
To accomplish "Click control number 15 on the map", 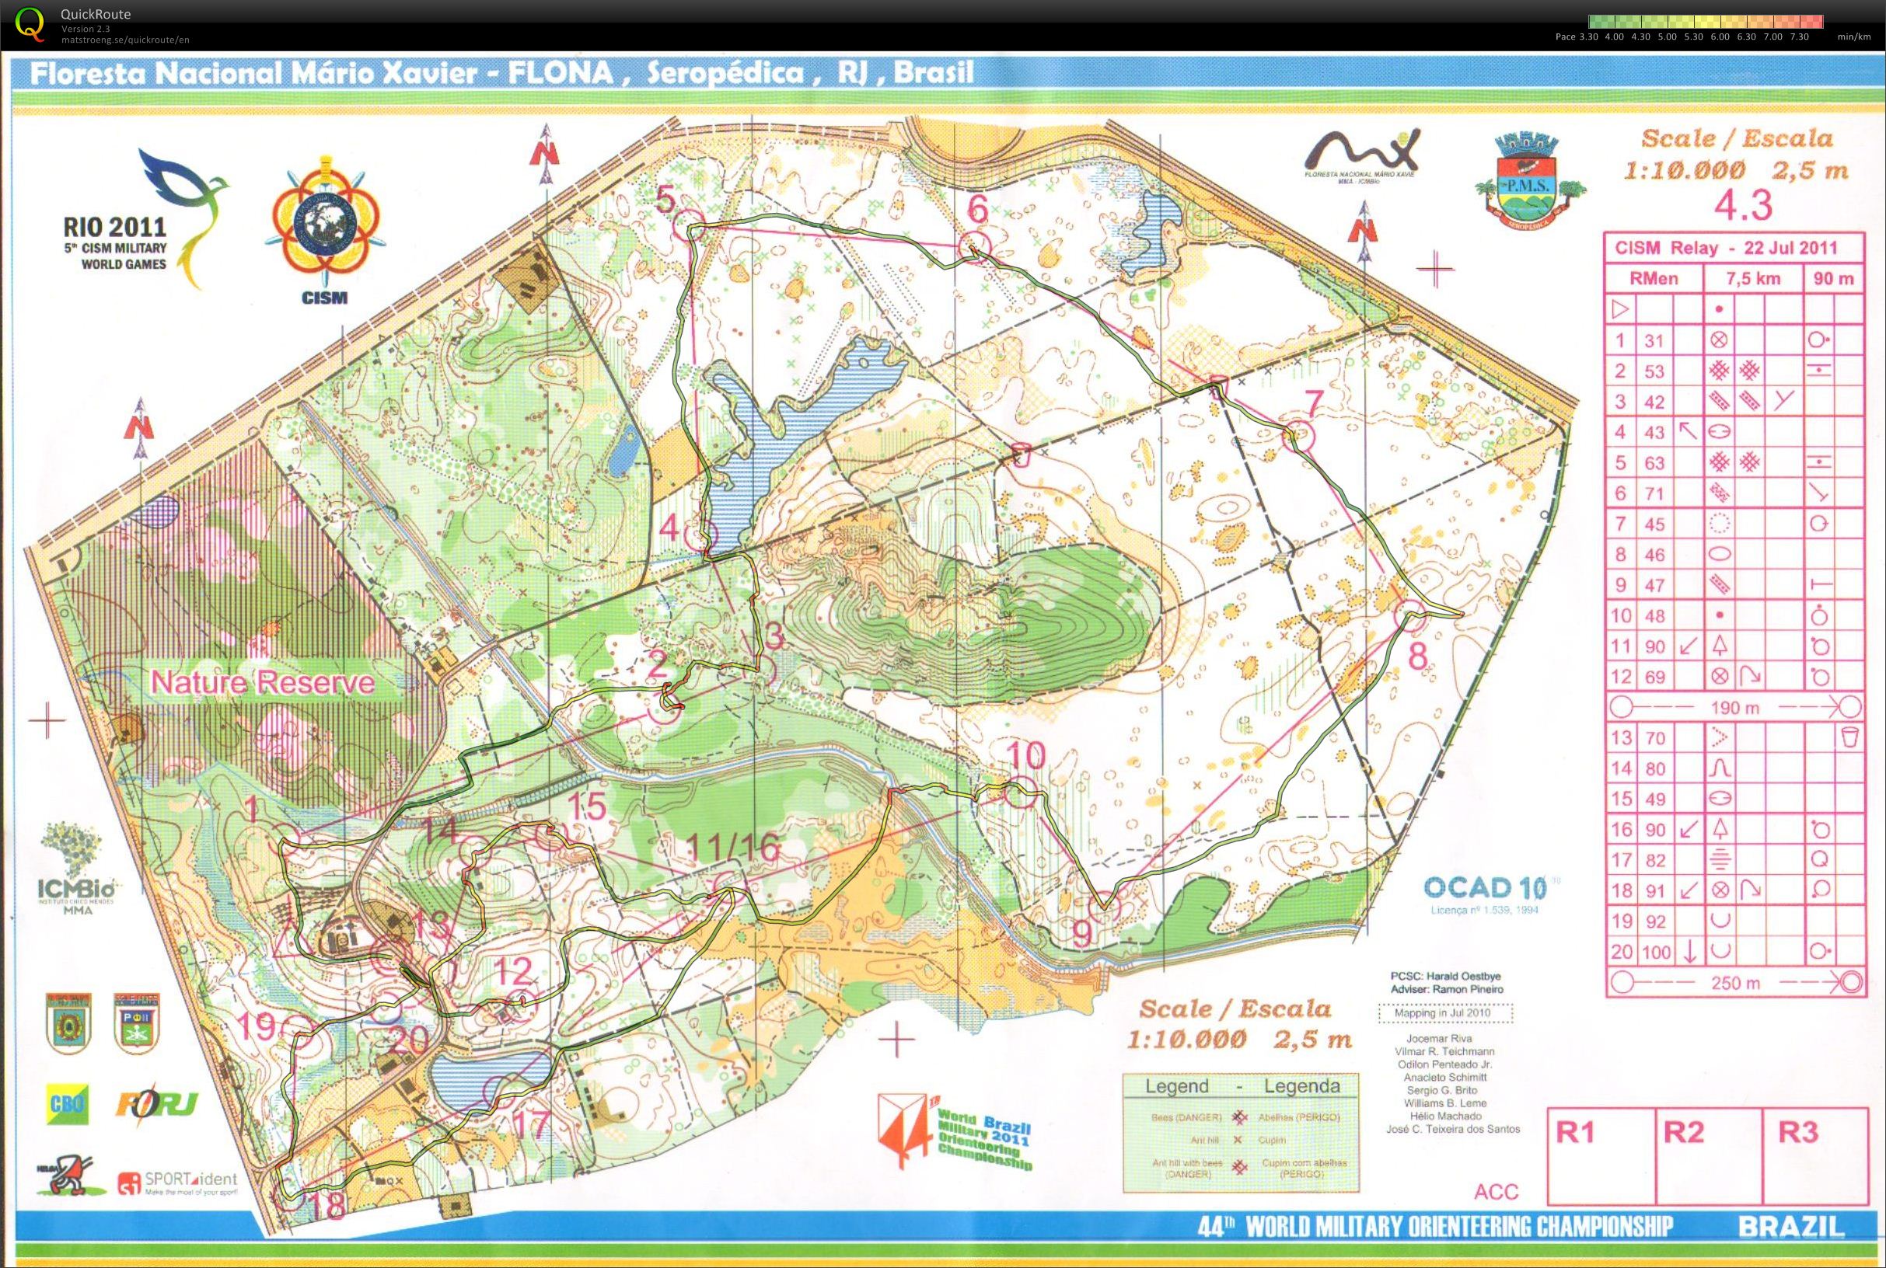I will [588, 807].
